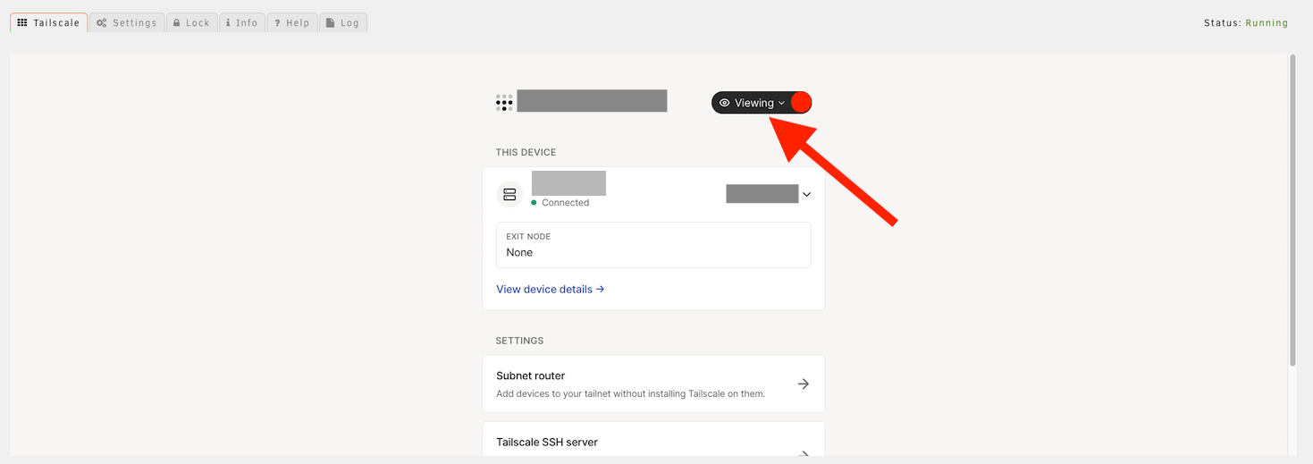The height and width of the screenshot is (464, 1313).
Task: Open the Subnet router settings
Action: 653,384
